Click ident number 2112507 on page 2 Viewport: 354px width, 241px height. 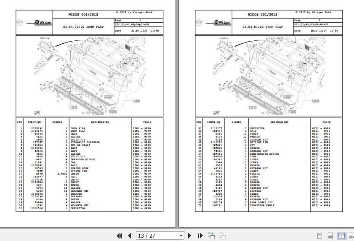216,128
